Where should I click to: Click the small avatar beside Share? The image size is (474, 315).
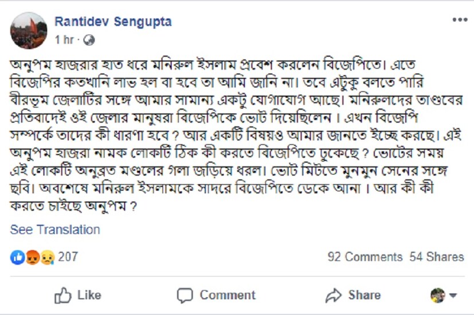click(x=438, y=296)
